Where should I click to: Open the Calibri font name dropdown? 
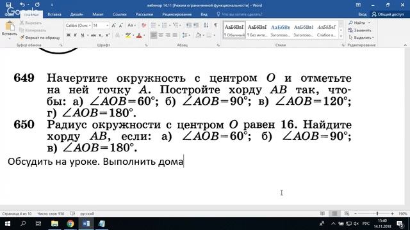click(90, 26)
